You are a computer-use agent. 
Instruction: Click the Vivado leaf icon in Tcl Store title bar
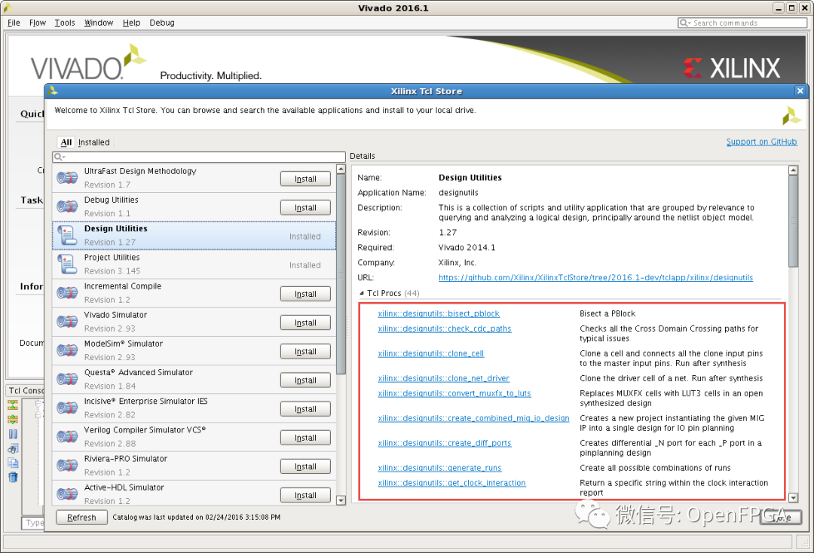pyautogui.click(x=52, y=90)
